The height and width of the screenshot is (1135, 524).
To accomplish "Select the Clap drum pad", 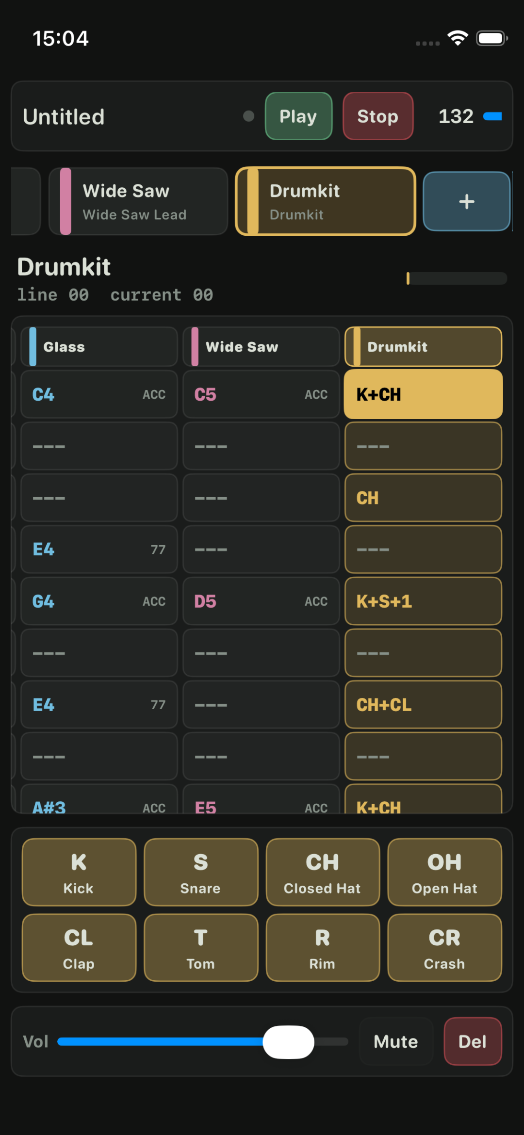I will coord(78,947).
